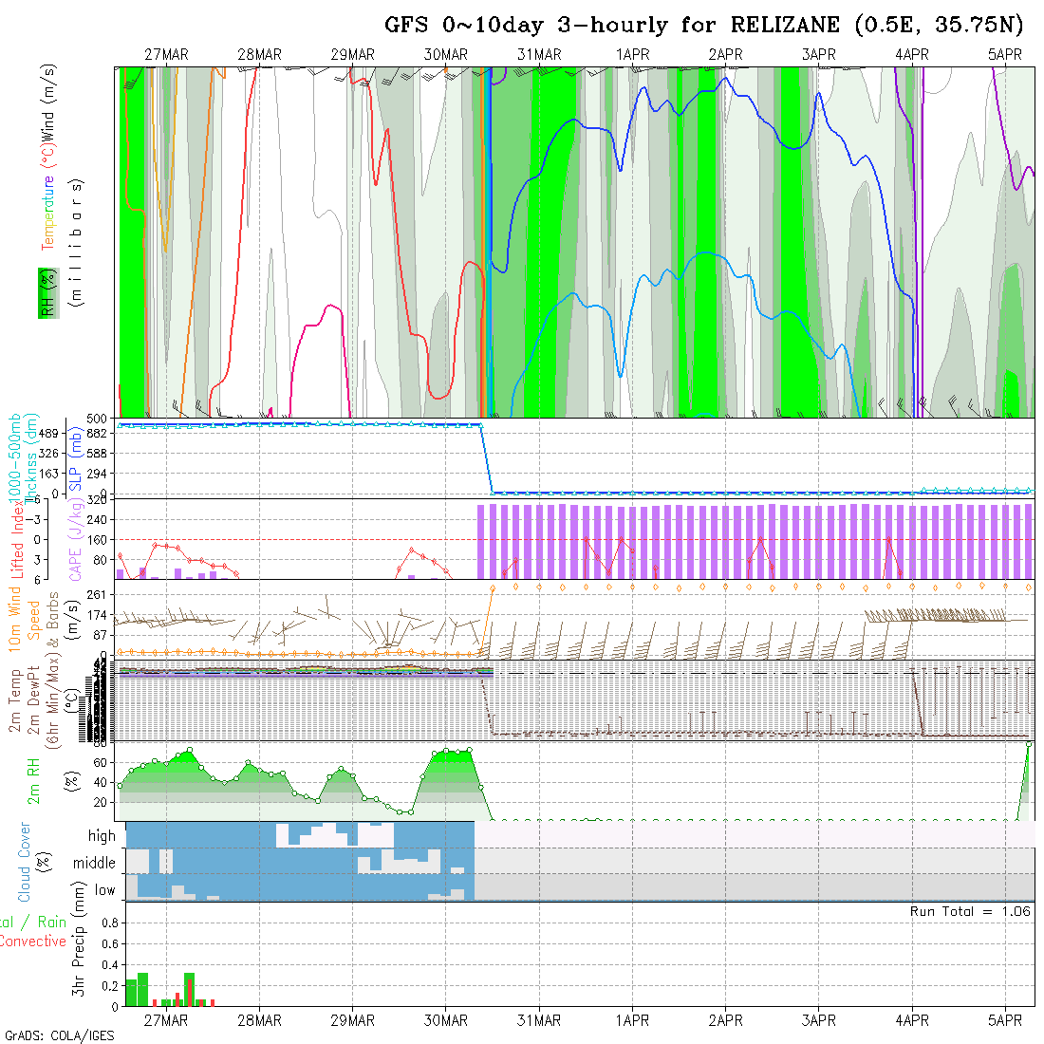Select the 'middle' cloud cover row label
Viewport: 1044px width, 1044px height.
(x=94, y=864)
